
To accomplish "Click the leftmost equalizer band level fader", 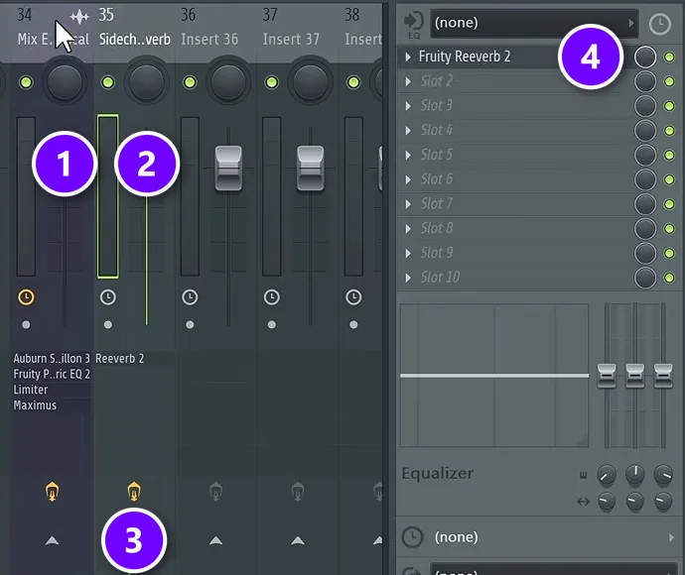I will [607, 375].
